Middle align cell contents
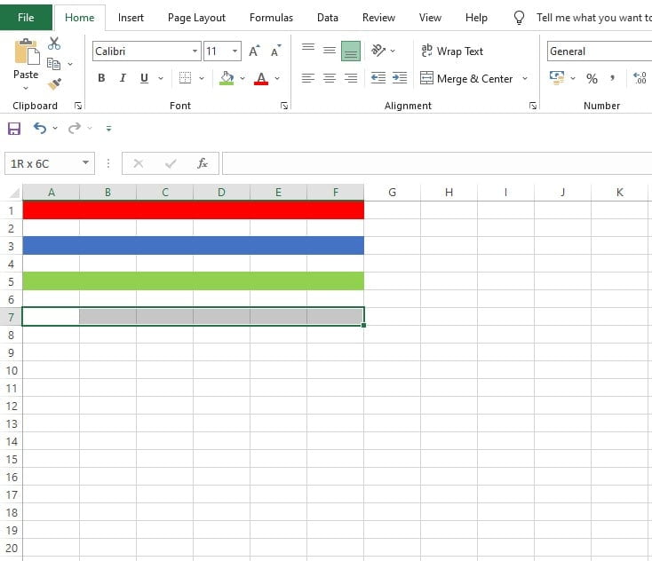This screenshot has width=652, height=561. 330,51
